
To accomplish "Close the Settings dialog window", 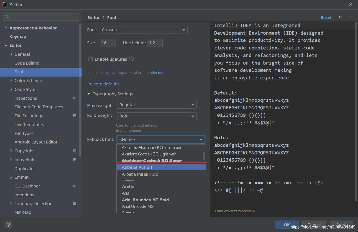I will [x=350, y=4].
